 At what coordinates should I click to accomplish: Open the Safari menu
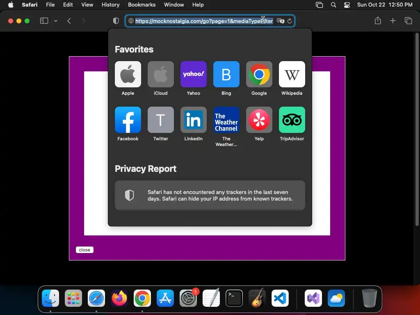(30, 5)
